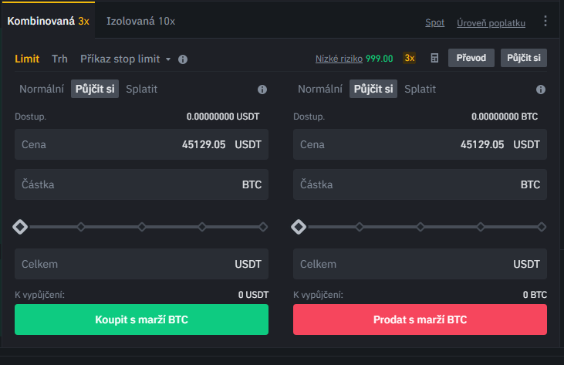The width and height of the screenshot is (564, 365).
Task: Click info icon beside Příkaz stop limit
Action: (183, 59)
